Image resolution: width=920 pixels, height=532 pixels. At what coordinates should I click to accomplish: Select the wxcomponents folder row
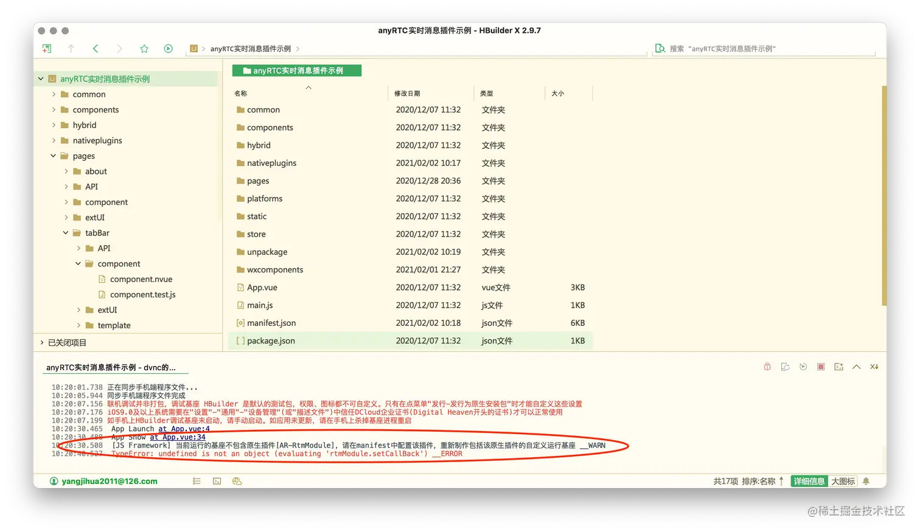[411, 270]
